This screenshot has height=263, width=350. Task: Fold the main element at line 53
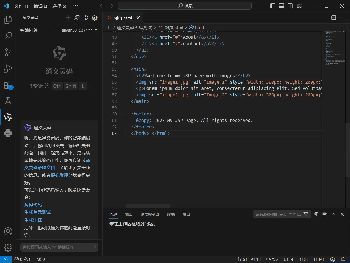[122, 69]
